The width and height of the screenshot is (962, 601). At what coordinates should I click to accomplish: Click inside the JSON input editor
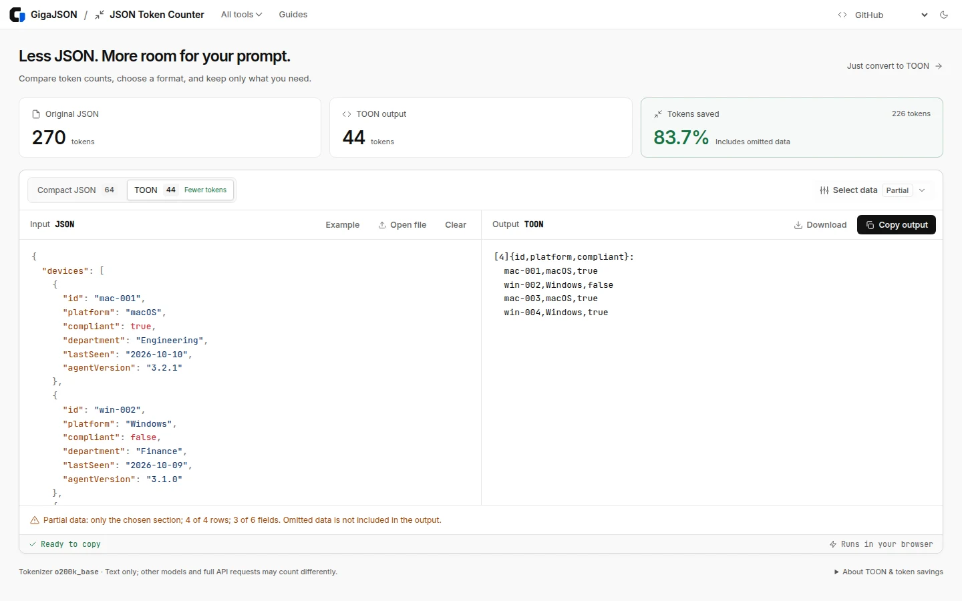[250, 372]
